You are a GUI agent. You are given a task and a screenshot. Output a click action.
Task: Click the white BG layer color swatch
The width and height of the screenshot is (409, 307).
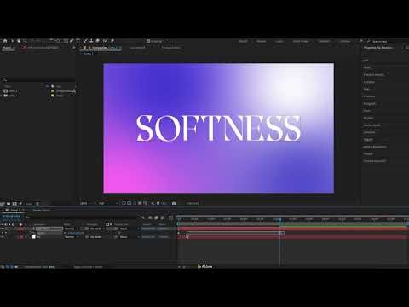[34, 237]
